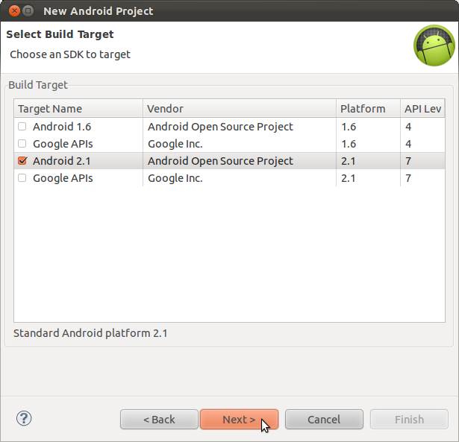Go to the next wizard page

click(239, 420)
